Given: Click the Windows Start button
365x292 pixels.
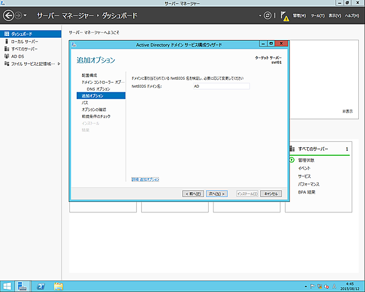Looking at the screenshot, I should coord(7,285).
